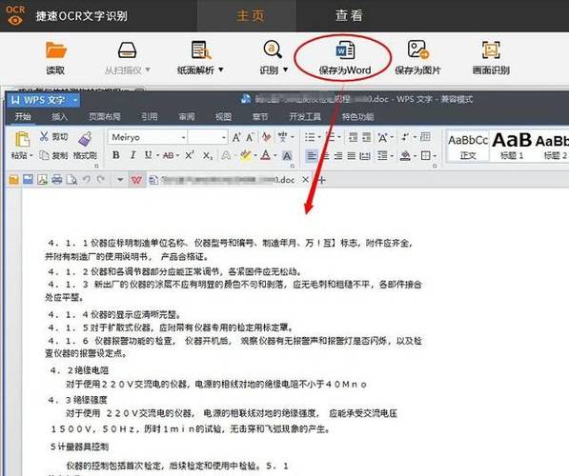569x476 pixels.
Task: Click the bulleted list icon
Action: point(310,137)
